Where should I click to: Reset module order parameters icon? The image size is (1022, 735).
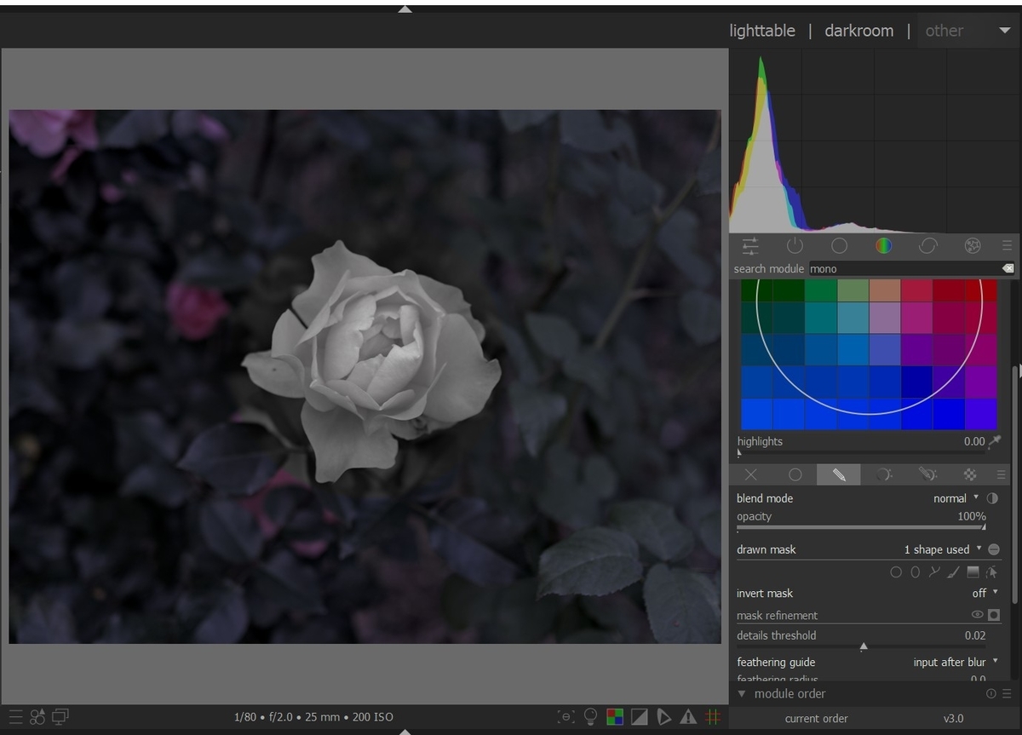point(991,693)
